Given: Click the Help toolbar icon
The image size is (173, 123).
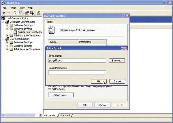Looking at the screenshot, I should click(38, 13).
